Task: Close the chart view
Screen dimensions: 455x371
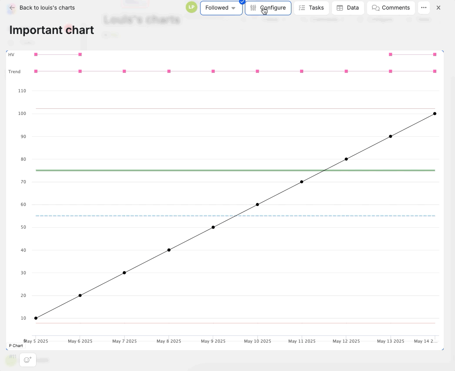Action: (x=438, y=8)
